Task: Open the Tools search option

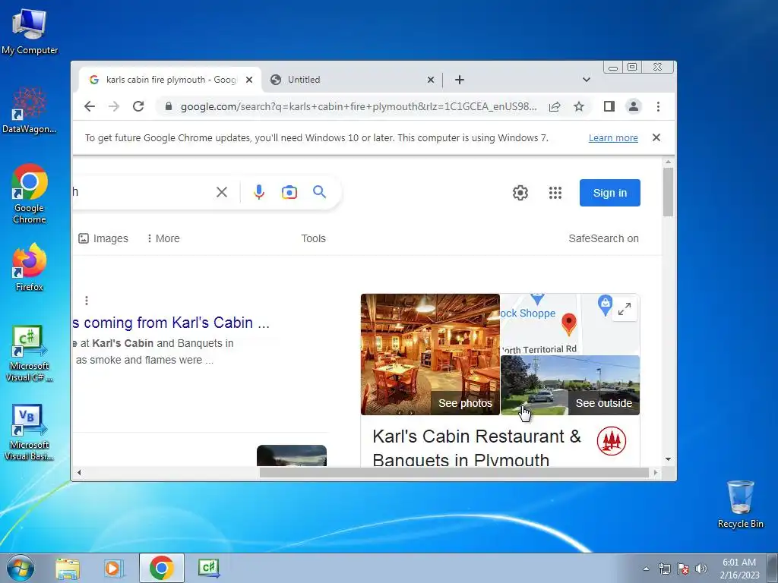Action: coord(313,238)
